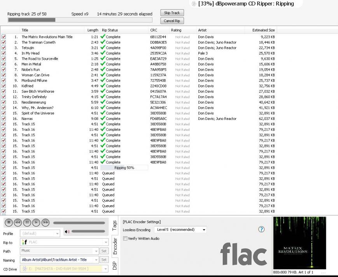
Task: Click the FLAC format icon in Rip to
Action: coord(25,242)
